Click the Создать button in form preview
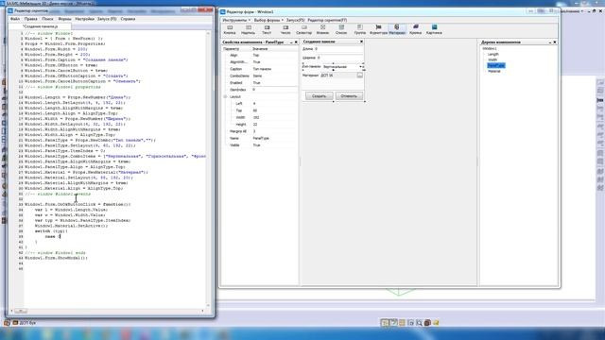 [319, 96]
